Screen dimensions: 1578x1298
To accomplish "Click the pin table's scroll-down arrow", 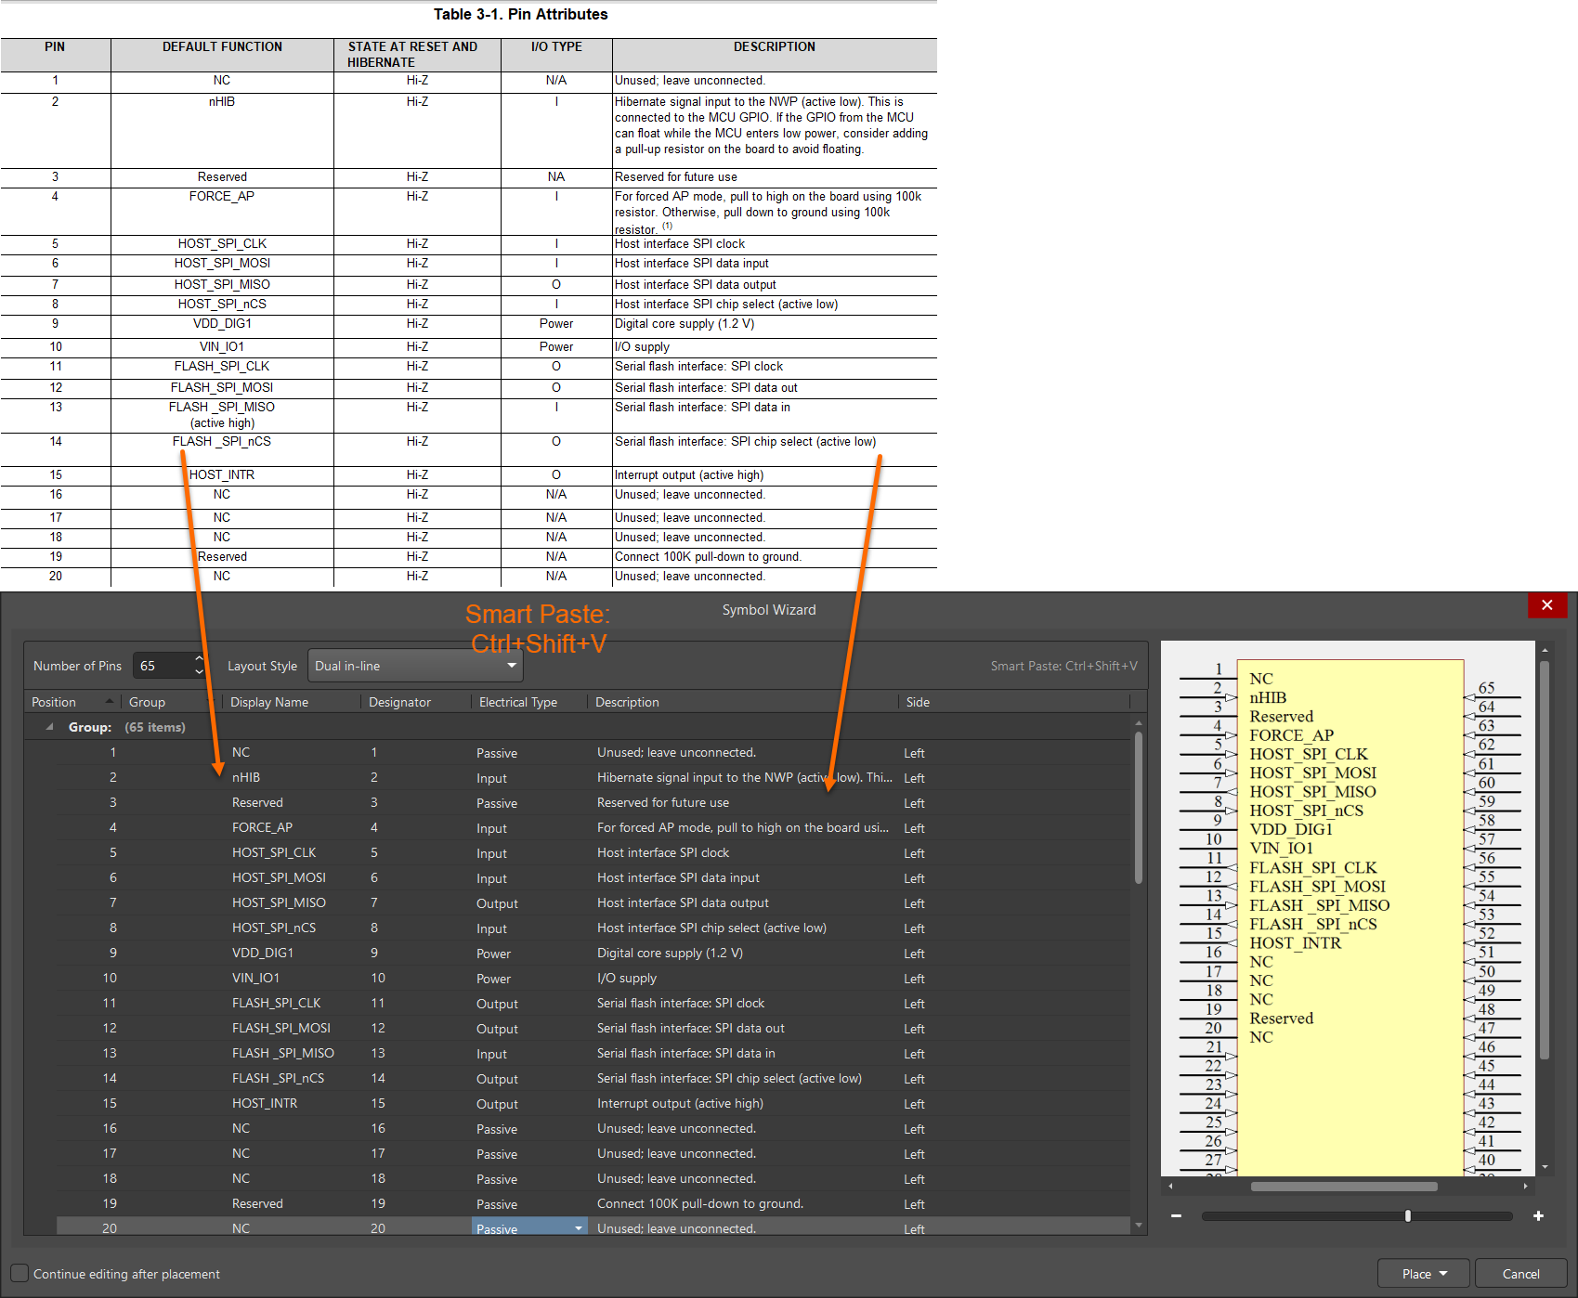I will [1139, 1226].
